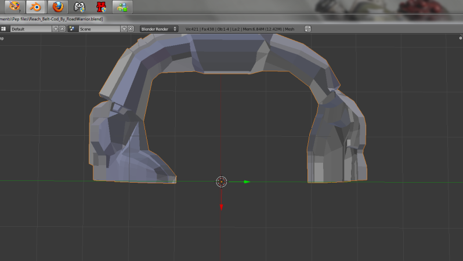Edit the Scene name field
Viewport: 463px width, 261px height.
(x=100, y=29)
